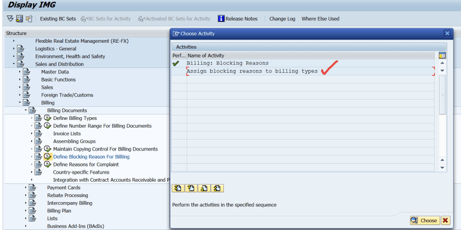Click document icon beside Payment Cards
The width and height of the screenshot is (461, 230).
tap(32, 187)
